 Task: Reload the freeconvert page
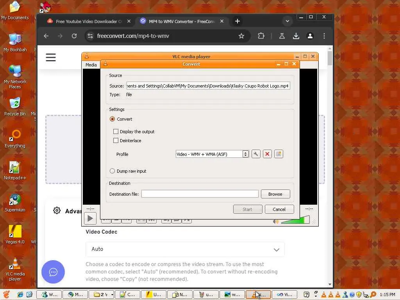[x=74, y=36]
